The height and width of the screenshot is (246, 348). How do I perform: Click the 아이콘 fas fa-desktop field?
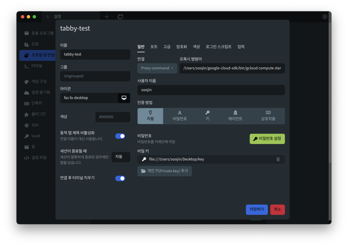[89, 98]
